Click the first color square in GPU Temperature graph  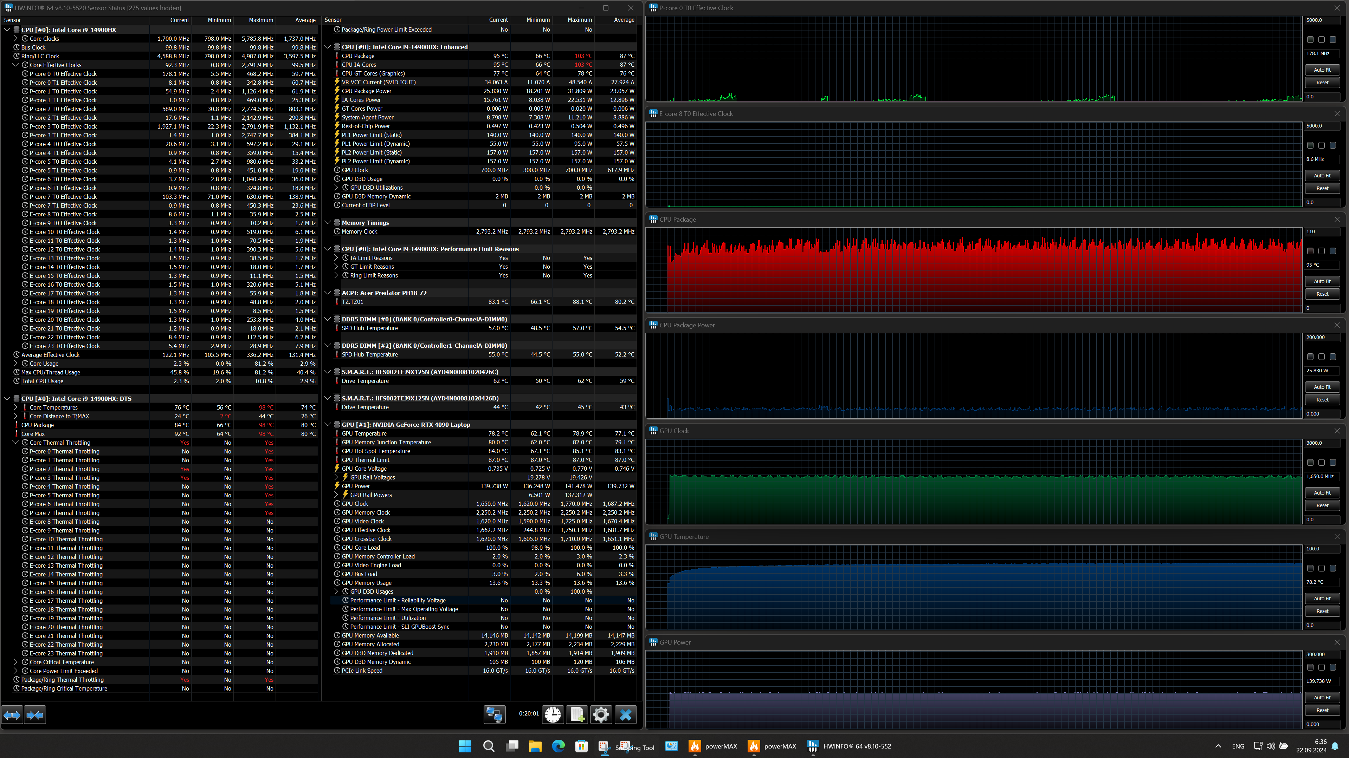[1310, 568]
